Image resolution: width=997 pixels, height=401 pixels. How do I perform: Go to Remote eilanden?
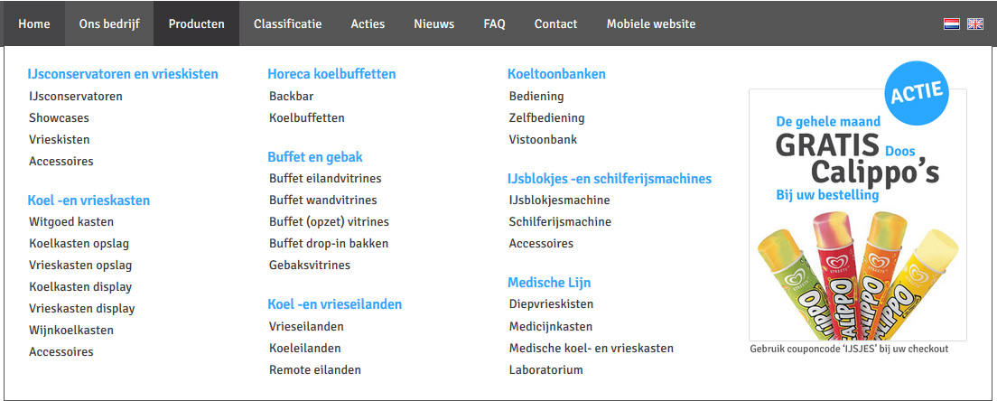point(315,369)
